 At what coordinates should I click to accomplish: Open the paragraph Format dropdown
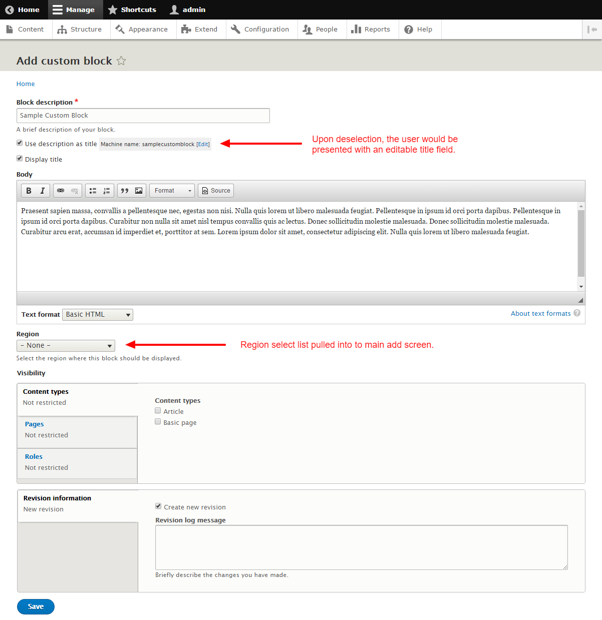coord(171,190)
